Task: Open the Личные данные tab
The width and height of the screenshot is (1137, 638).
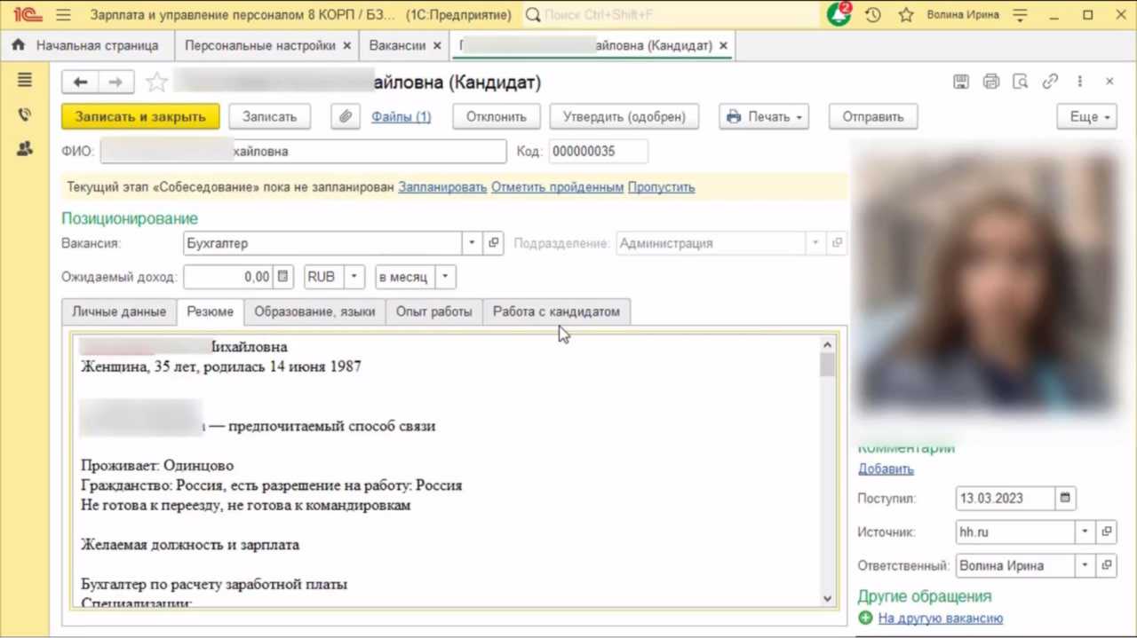Action: click(119, 311)
